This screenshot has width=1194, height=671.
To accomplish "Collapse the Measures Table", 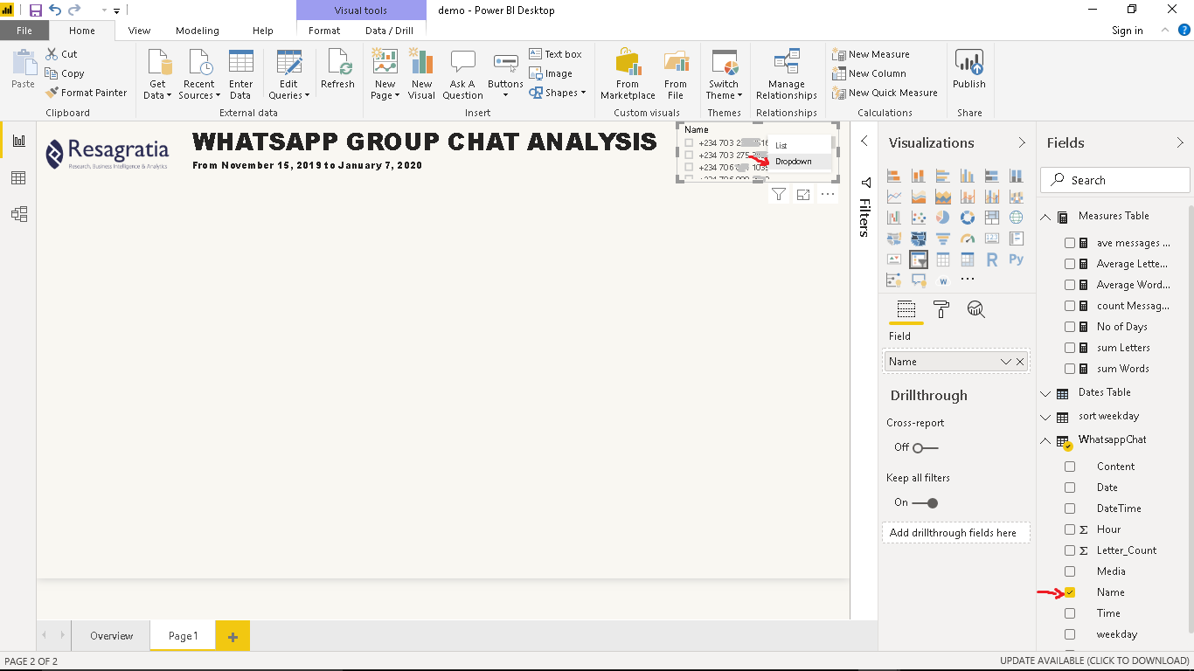I will pyautogui.click(x=1045, y=217).
